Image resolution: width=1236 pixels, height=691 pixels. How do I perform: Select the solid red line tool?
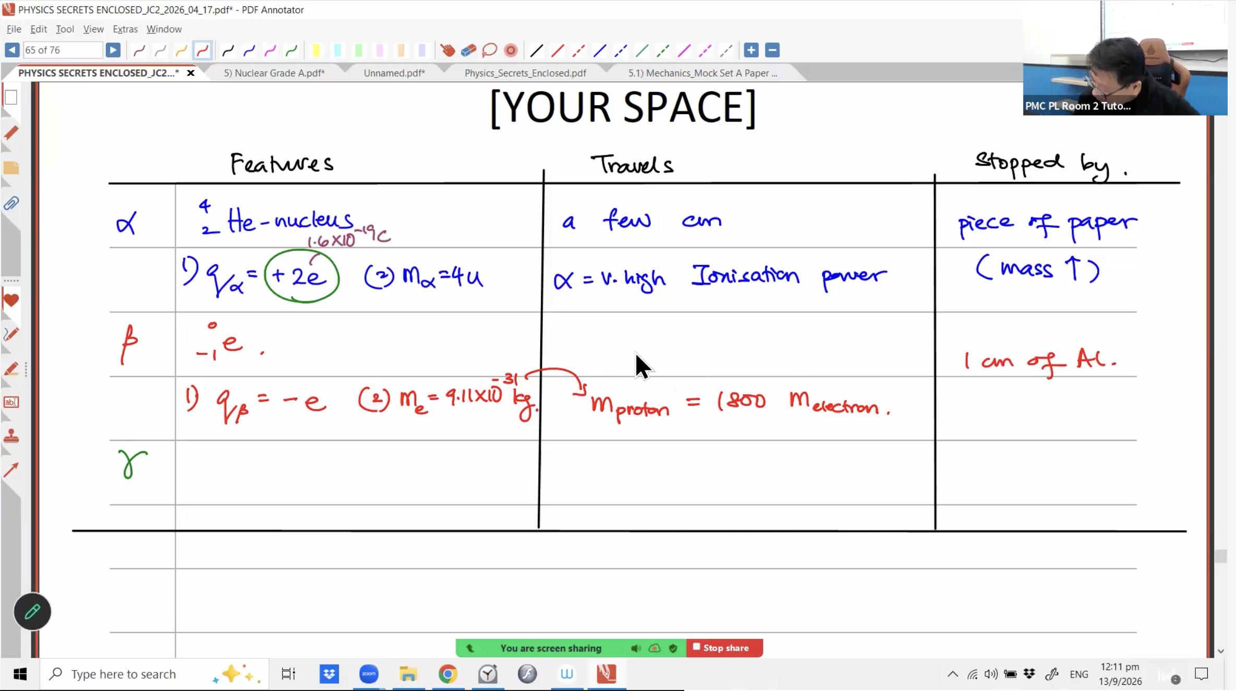pyautogui.click(x=558, y=50)
